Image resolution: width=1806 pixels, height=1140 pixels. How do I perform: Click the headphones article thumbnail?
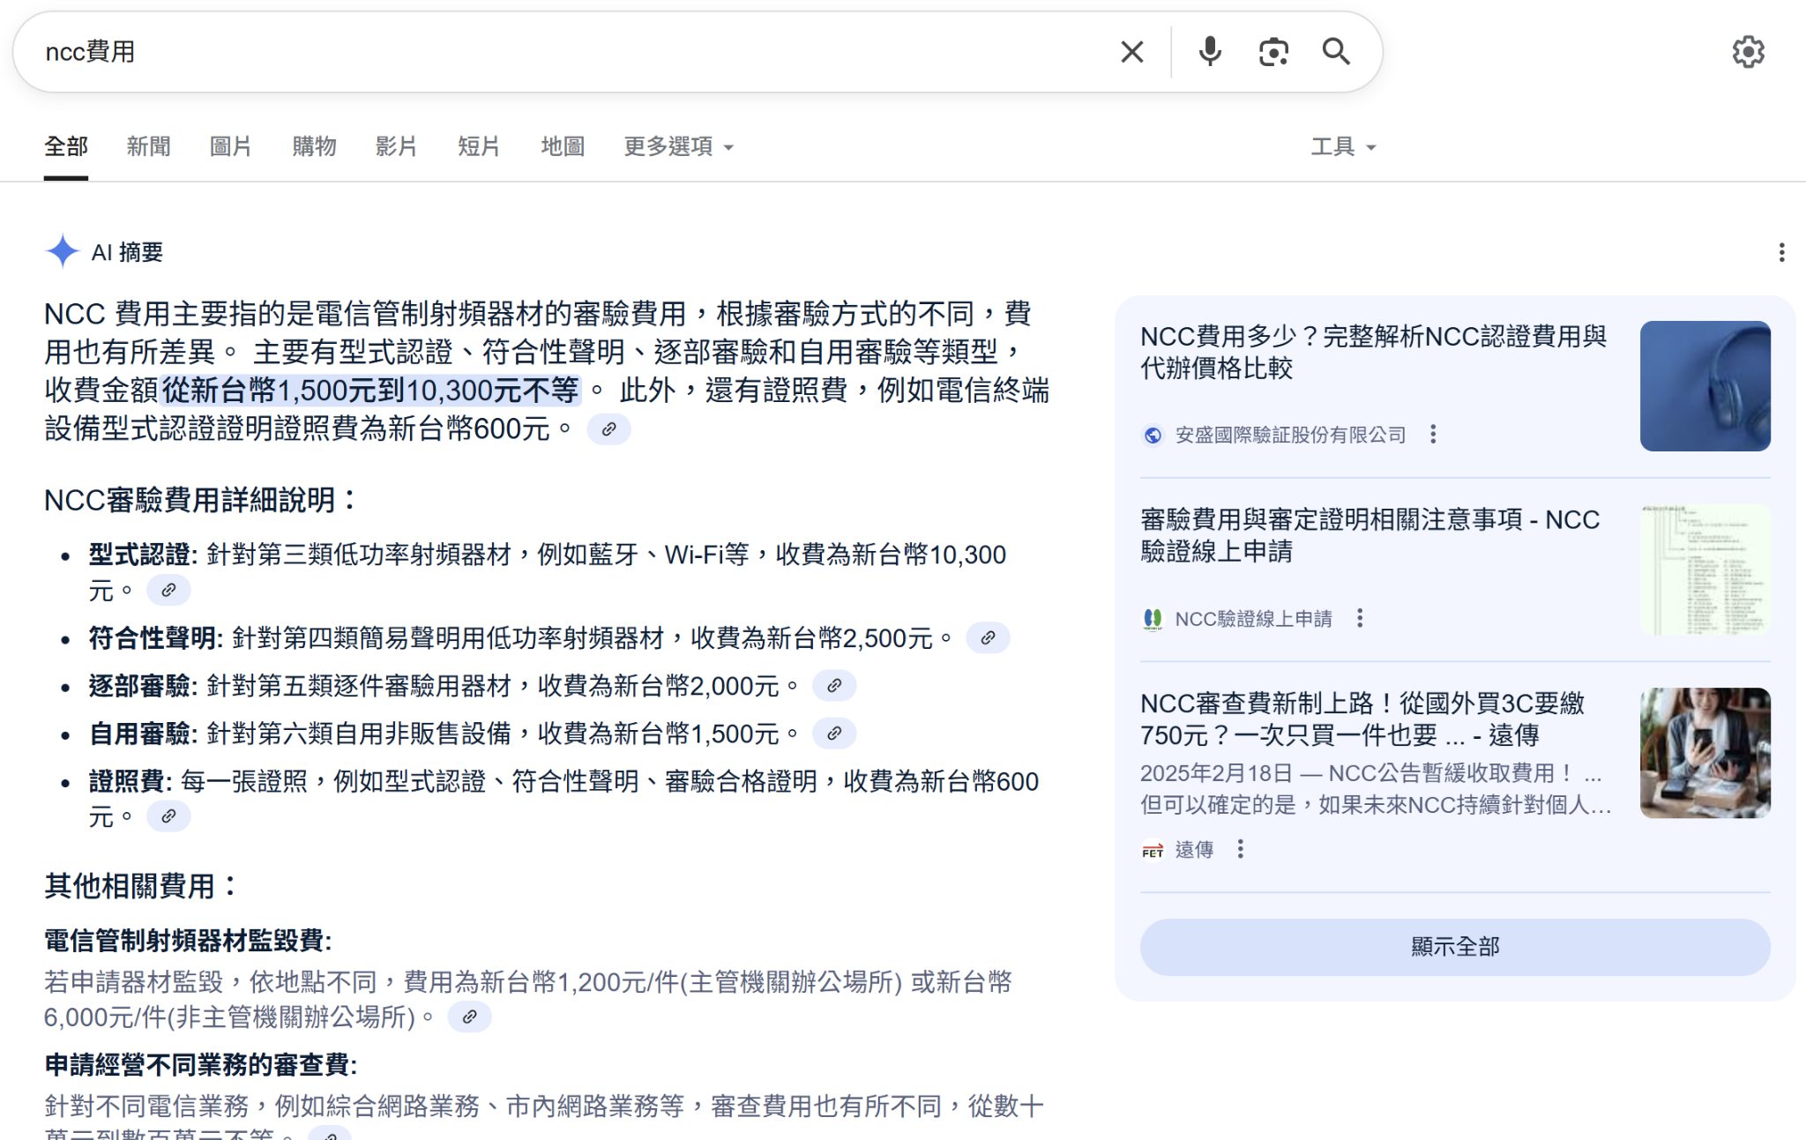coord(1705,386)
